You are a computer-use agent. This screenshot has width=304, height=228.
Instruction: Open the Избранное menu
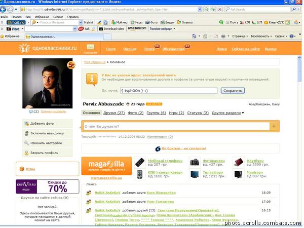point(42,17)
